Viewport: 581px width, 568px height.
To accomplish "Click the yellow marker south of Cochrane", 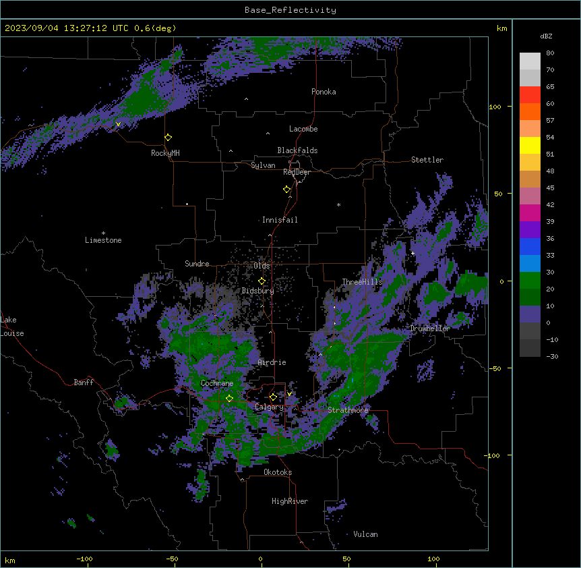I will coord(229,399).
